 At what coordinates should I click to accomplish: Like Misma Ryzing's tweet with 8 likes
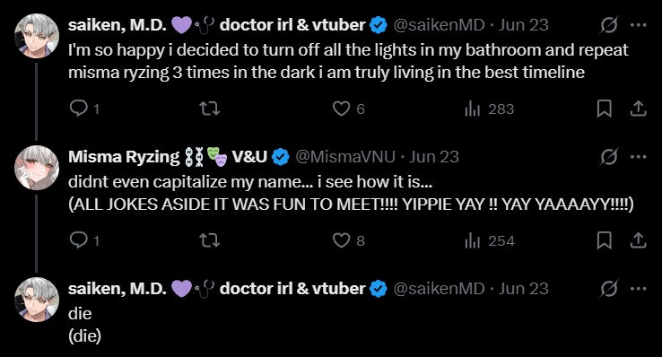click(x=341, y=240)
